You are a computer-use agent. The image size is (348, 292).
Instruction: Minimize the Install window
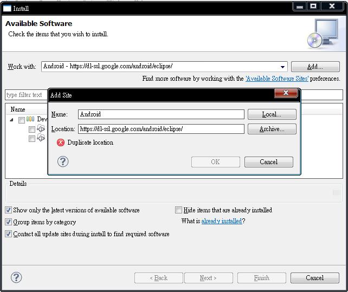(x=300, y=6)
